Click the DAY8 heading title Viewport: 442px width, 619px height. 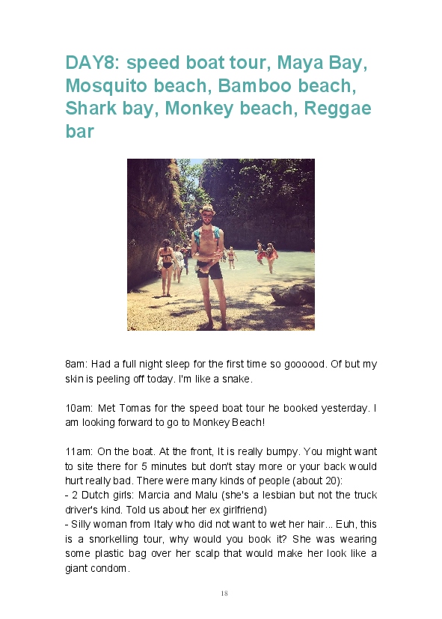click(x=218, y=97)
